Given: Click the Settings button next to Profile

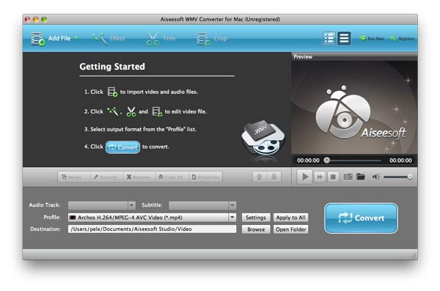Looking at the screenshot, I should [256, 218].
